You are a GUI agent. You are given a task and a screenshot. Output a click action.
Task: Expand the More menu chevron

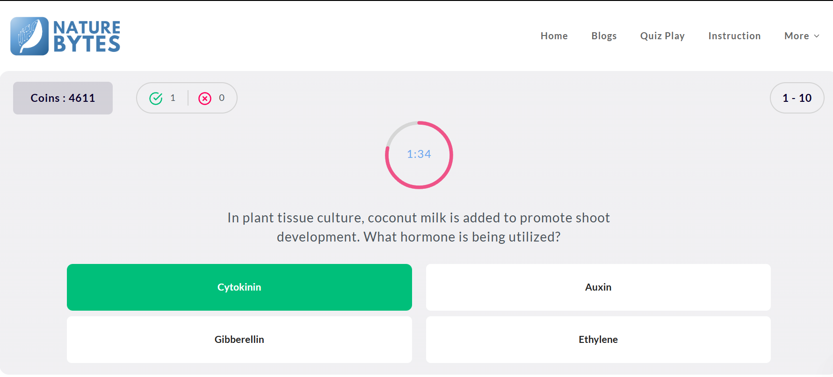pyautogui.click(x=817, y=36)
